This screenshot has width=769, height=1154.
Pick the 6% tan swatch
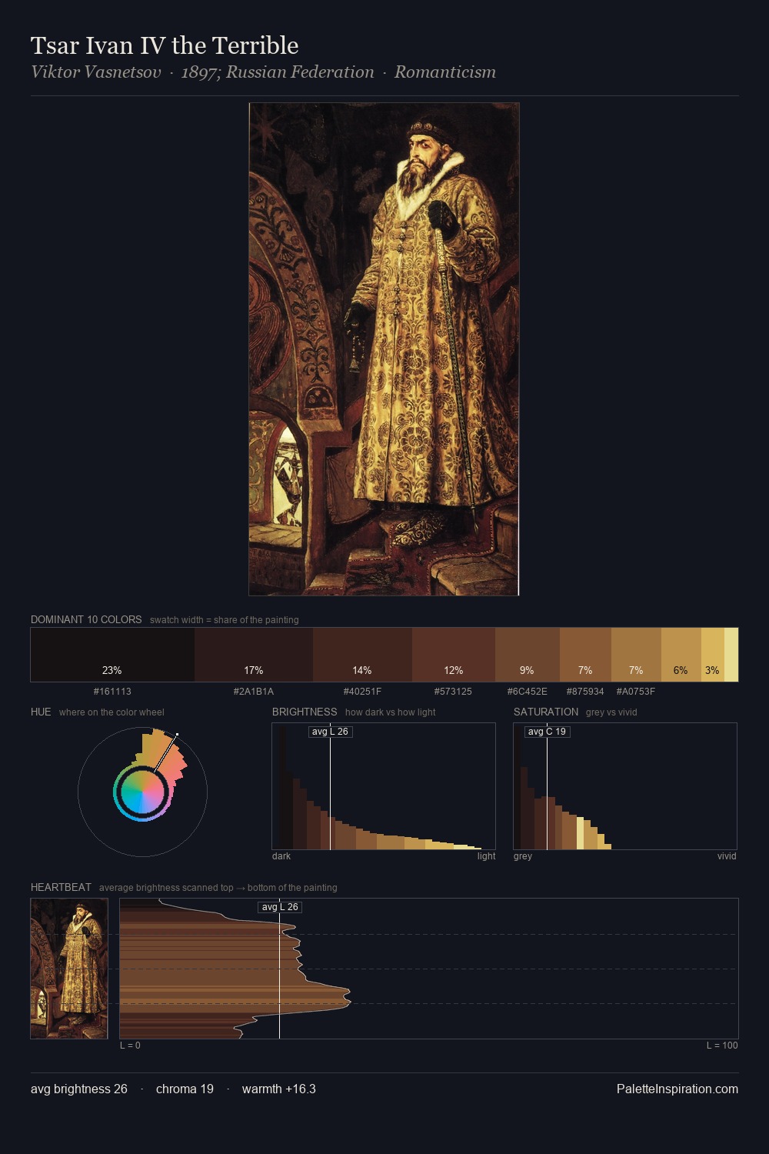point(681,655)
